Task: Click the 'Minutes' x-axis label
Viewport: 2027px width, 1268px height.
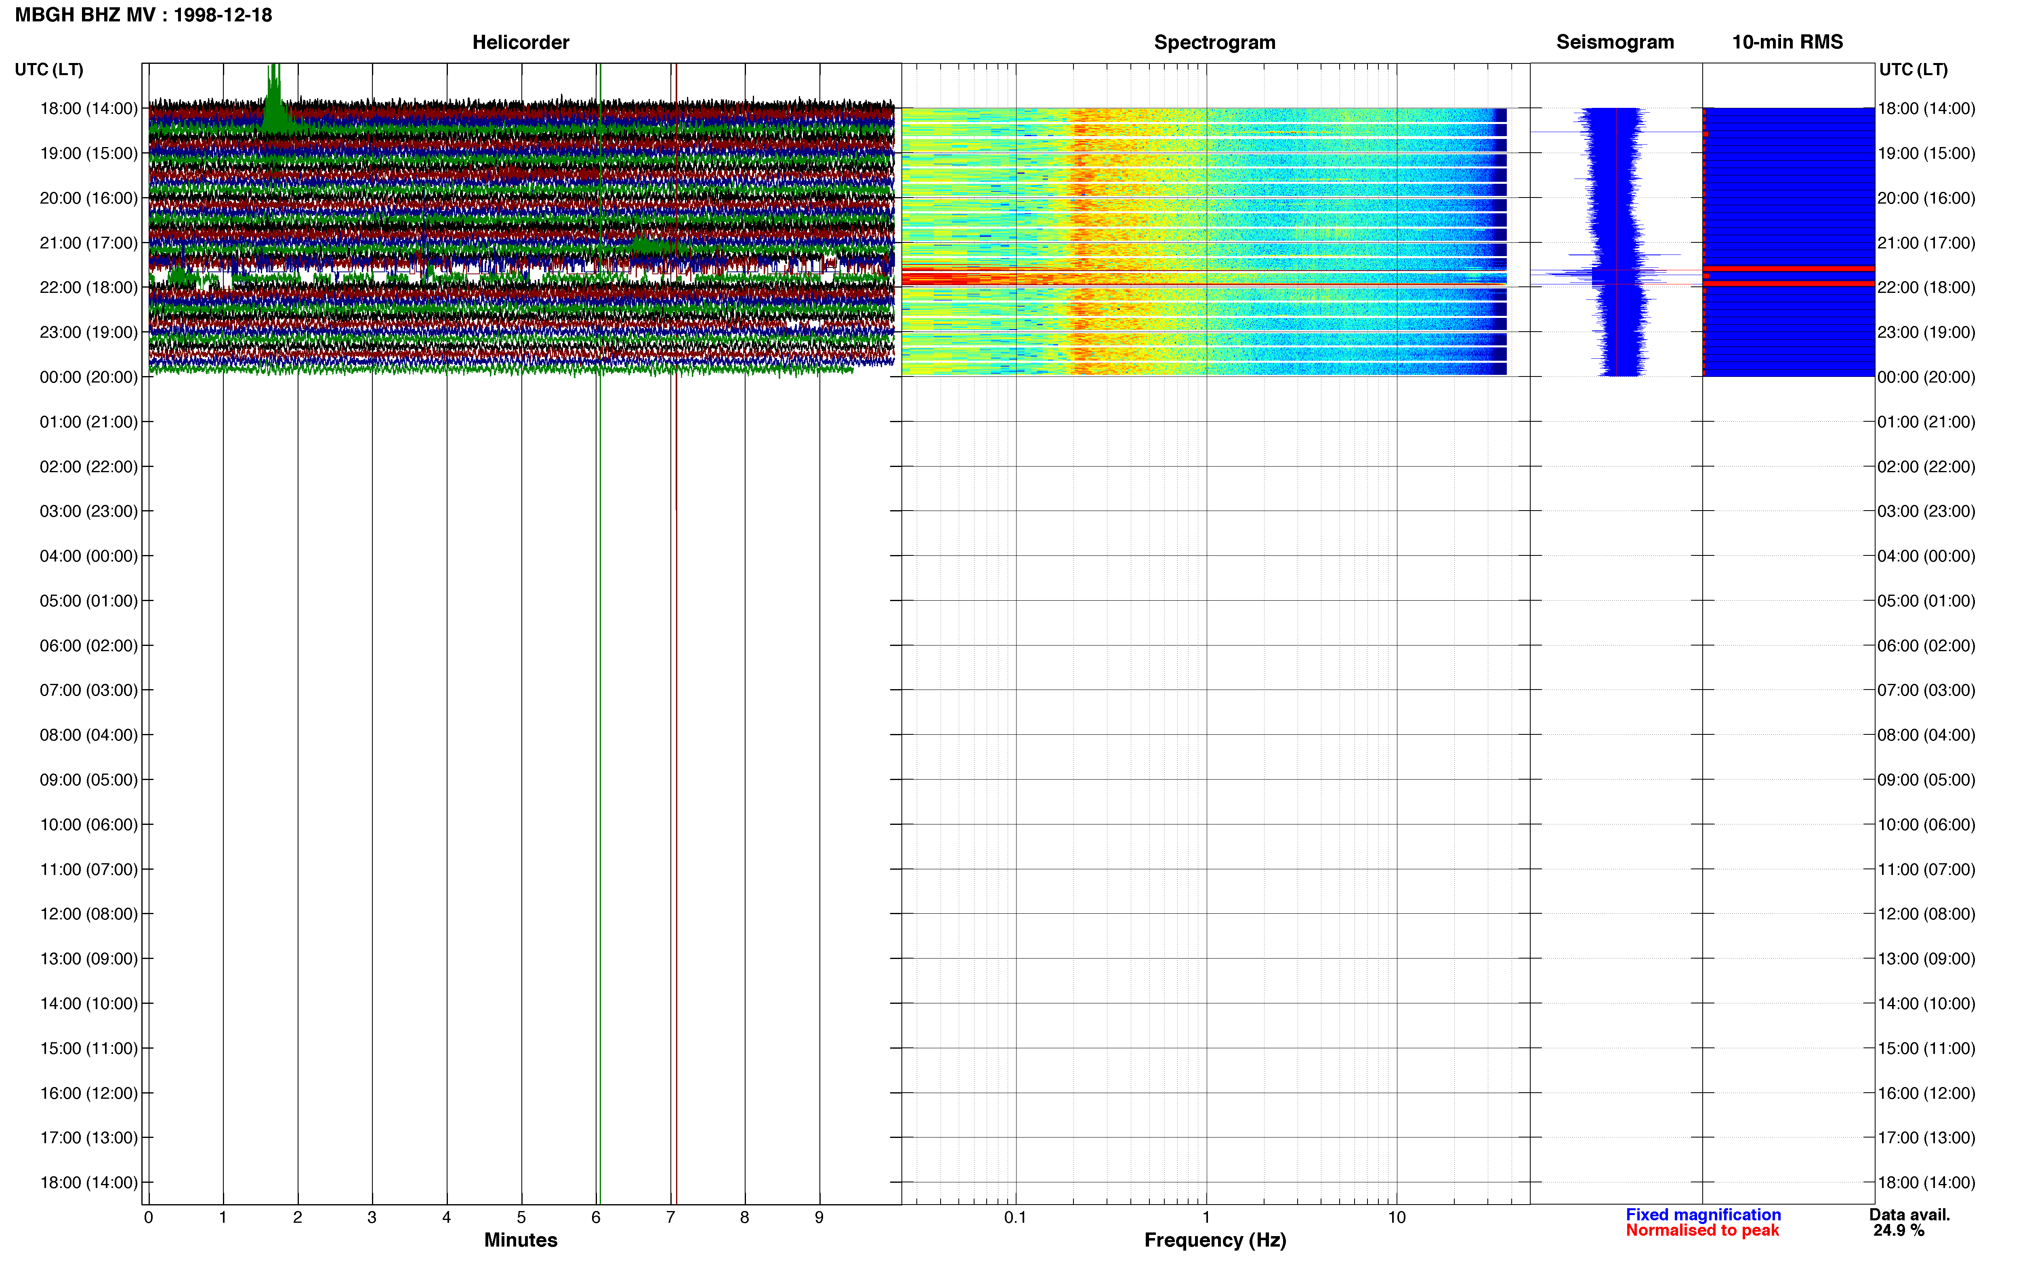Action: point(521,1240)
